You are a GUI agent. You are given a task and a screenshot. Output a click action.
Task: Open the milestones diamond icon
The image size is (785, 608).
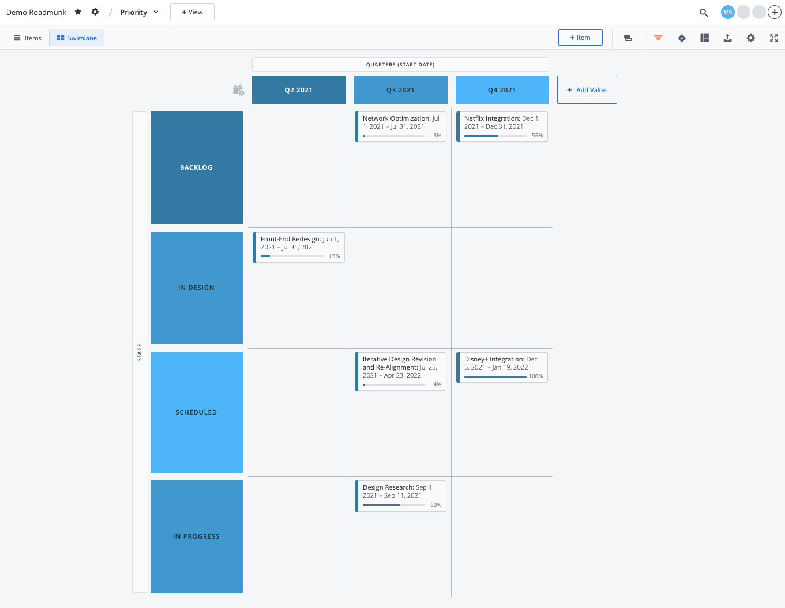coord(682,38)
